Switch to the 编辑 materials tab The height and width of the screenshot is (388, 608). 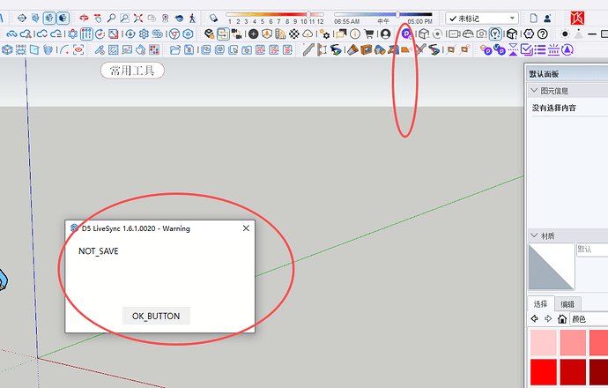[x=567, y=304]
